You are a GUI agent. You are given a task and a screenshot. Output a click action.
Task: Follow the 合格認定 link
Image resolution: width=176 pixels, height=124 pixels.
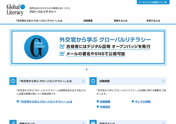(x=105, y=107)
